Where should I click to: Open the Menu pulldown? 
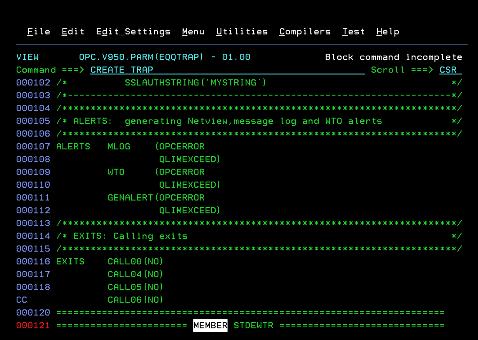(193, 31)
